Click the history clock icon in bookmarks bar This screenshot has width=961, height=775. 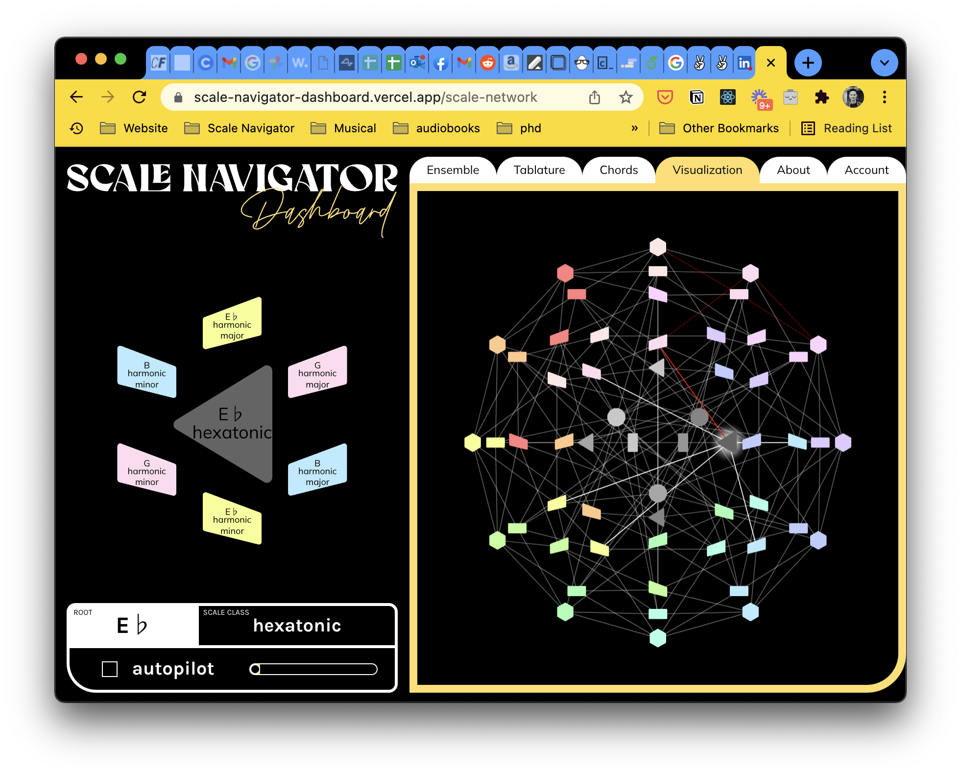pos(76,128)
